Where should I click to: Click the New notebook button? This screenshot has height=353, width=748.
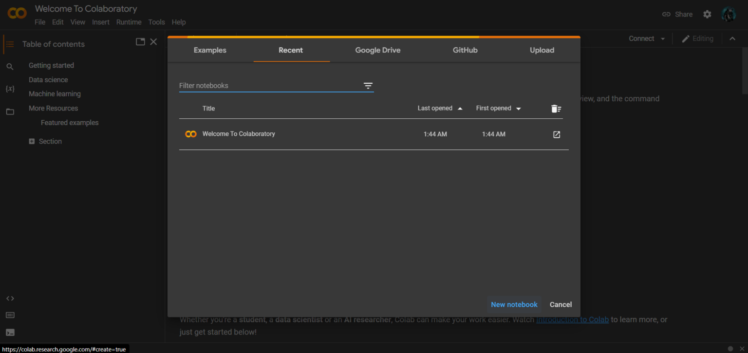(x=514, y=304)
